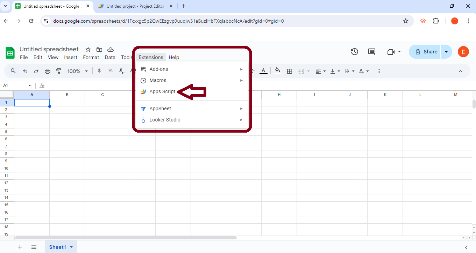Decrease decimal places
The width and height of the screenshot is (476, 253).
tap(121, 71)
